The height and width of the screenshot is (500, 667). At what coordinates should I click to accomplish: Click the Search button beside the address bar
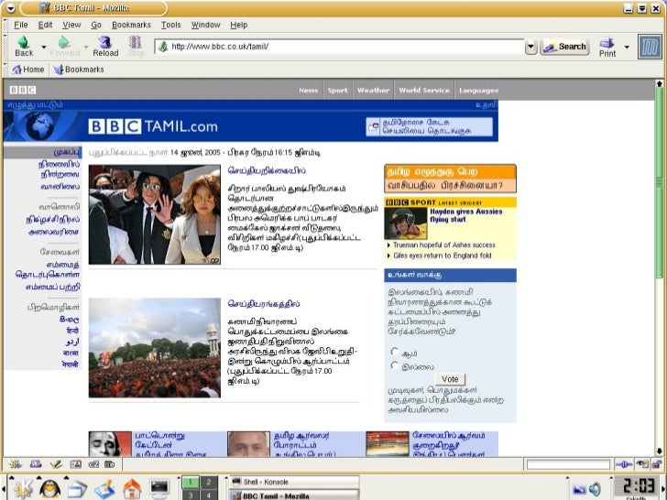pos(564,47)
